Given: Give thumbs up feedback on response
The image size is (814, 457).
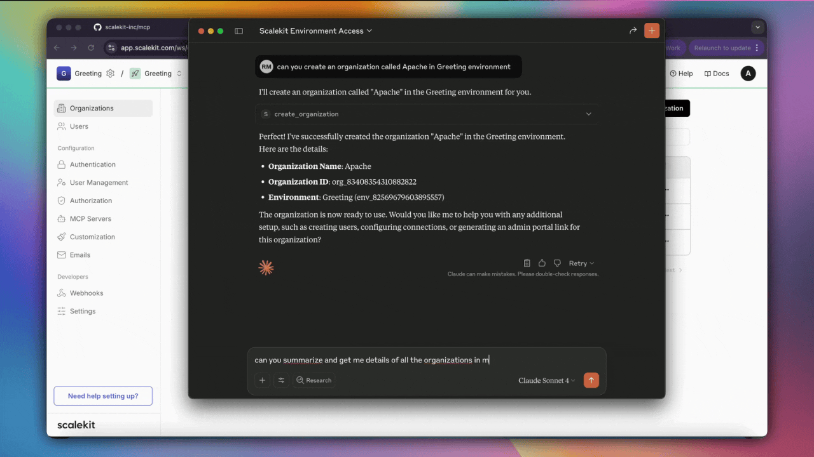Looking at the screenshot, I should [x=542, y=263].
